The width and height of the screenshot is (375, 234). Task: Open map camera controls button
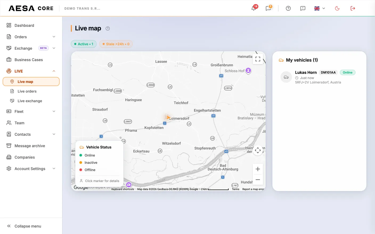click(258, 151)
